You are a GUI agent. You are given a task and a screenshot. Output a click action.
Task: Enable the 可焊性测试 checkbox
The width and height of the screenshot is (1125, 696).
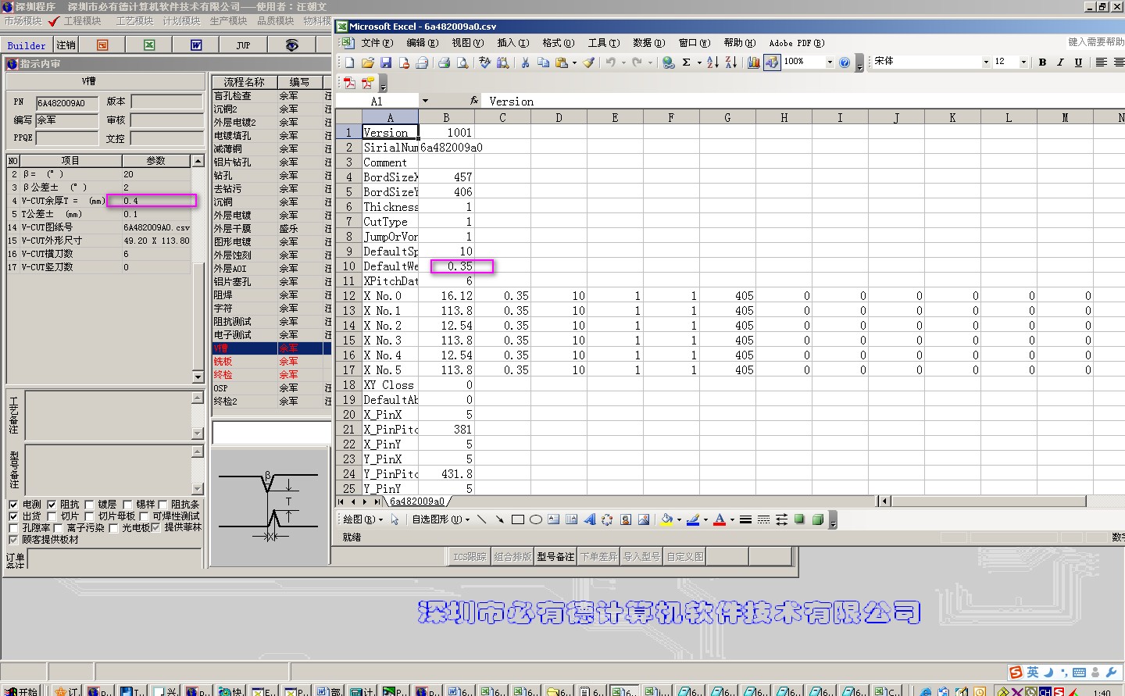[144, 516]
